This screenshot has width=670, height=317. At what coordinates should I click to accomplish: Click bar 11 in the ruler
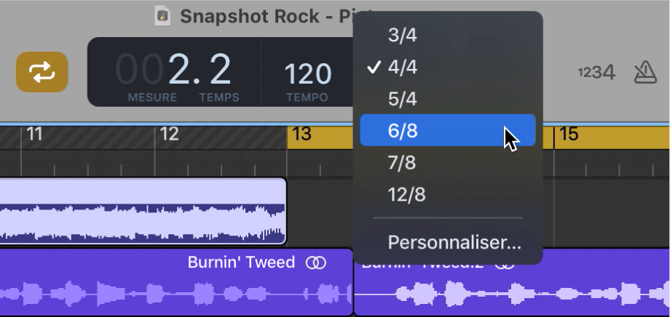pyautogui.click(x=35, y=134)
